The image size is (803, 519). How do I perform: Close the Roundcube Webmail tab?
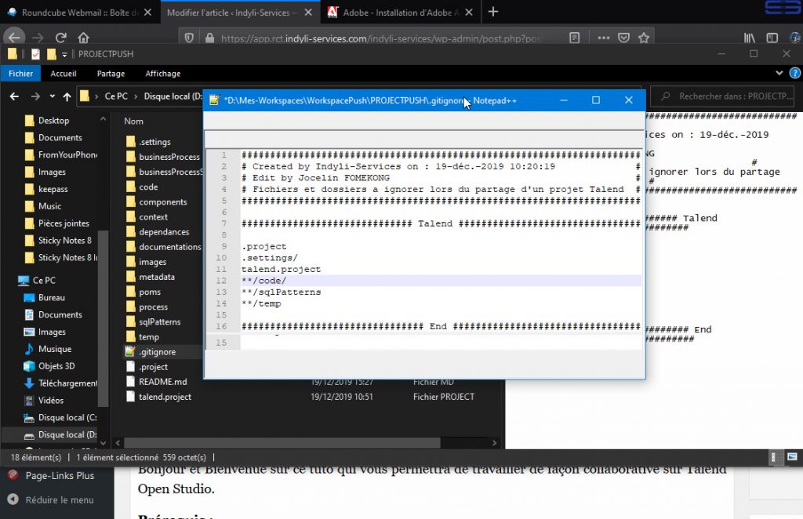(147, 13)
